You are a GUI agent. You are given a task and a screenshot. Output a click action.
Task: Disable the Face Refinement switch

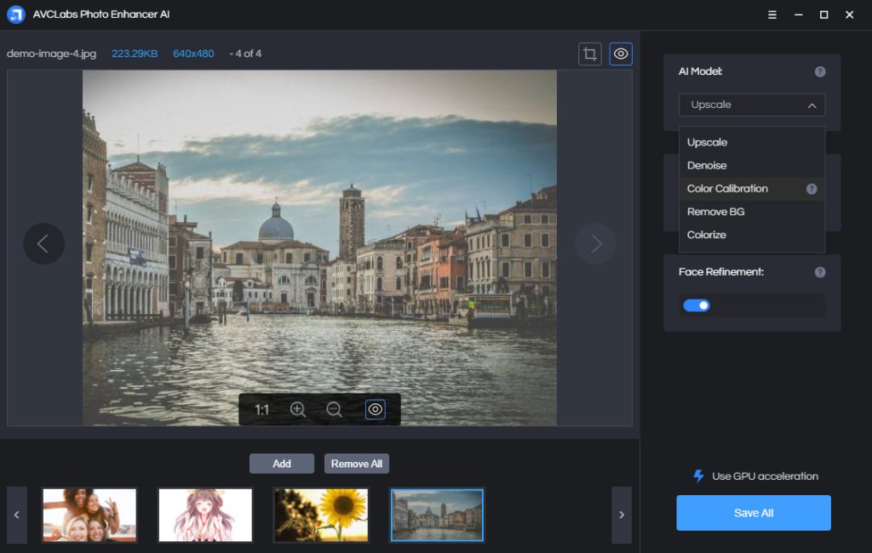coord(697,305)
